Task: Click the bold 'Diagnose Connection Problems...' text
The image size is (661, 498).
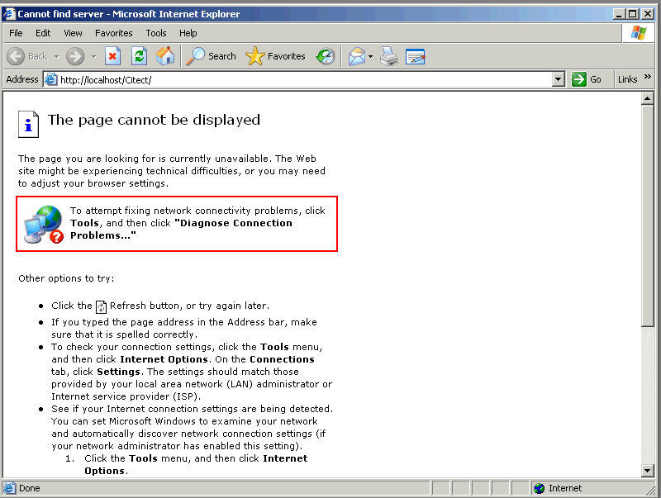Action: coord(181,230)
